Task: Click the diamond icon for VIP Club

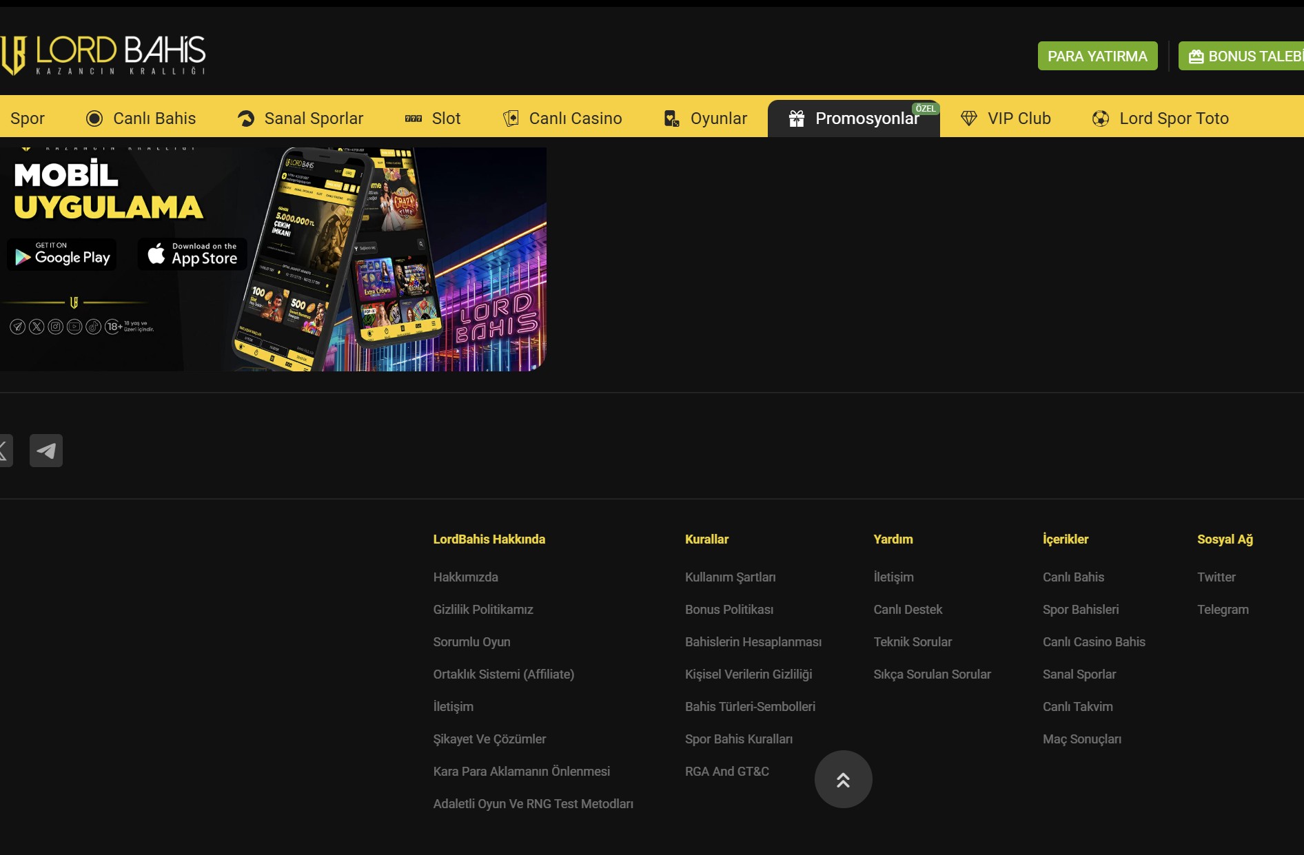Action: [968, 119]
